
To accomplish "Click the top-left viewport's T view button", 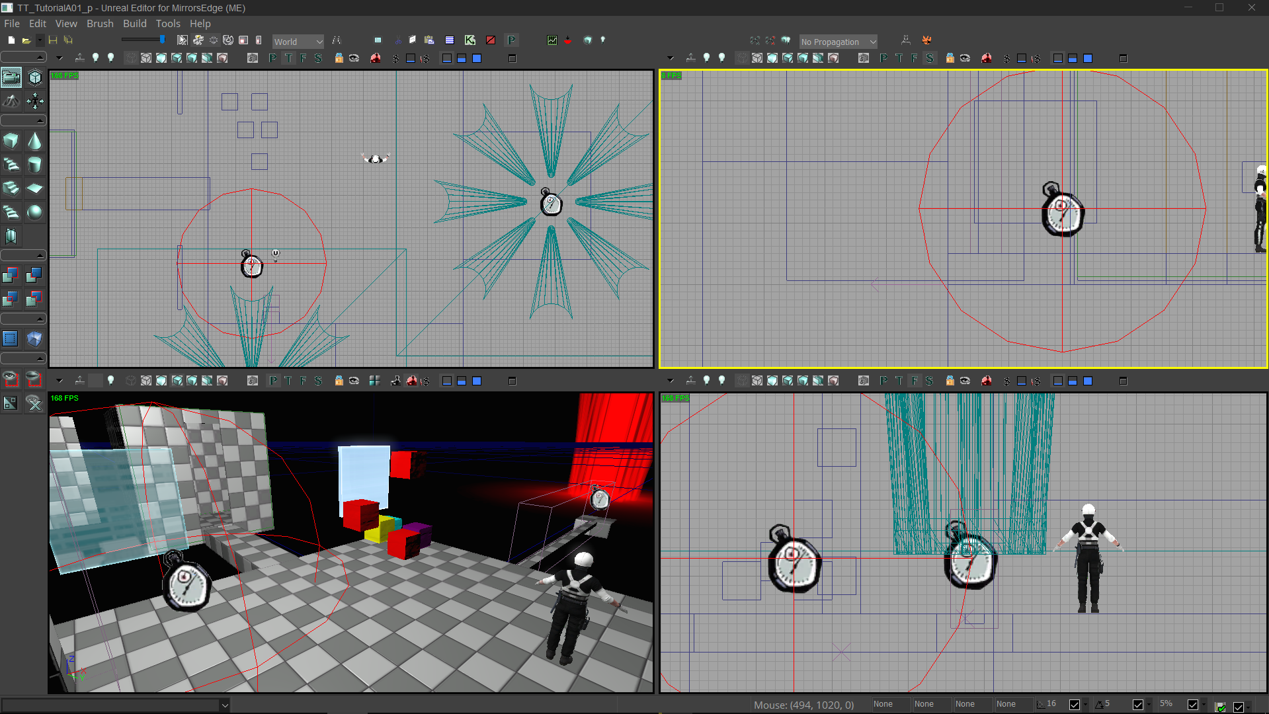I will 288,58.
